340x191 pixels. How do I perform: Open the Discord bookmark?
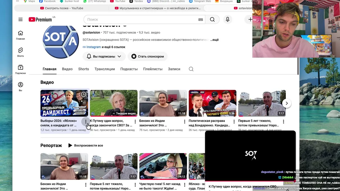tap(166, 1)
